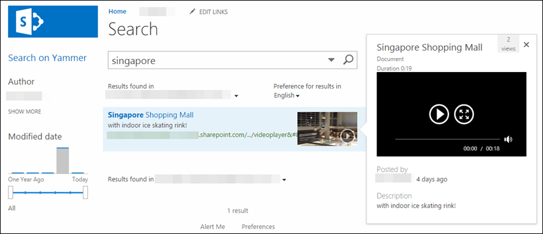
Task: Click the preview description about ice skating rink
Action: 416,205
